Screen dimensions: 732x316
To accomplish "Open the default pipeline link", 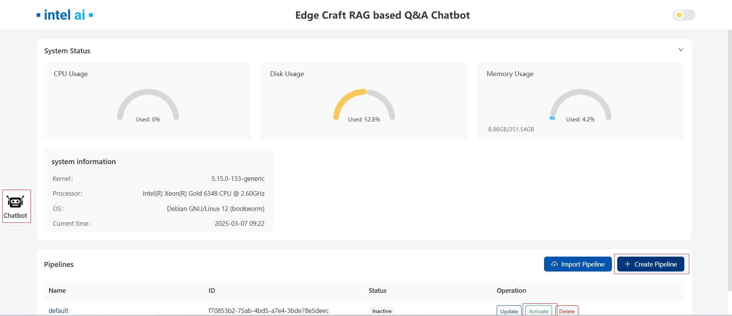I will point(58,311).
